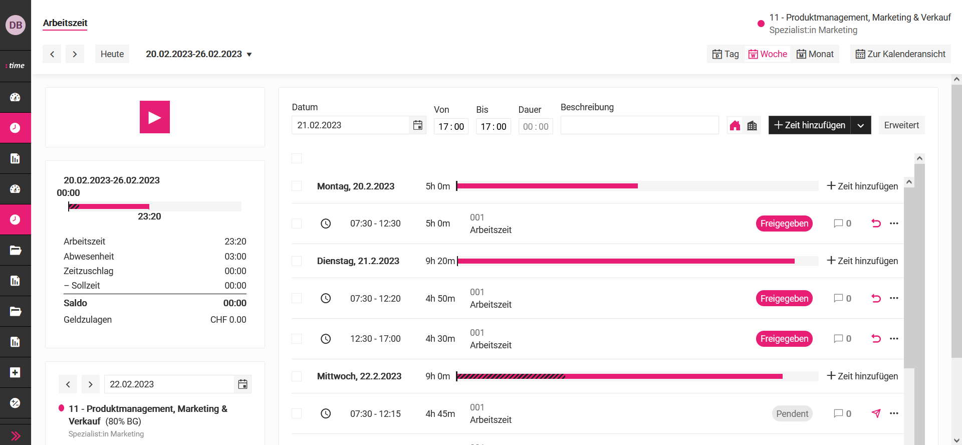Expand the Zeit hinzufügen dropdown arrow

860,125
